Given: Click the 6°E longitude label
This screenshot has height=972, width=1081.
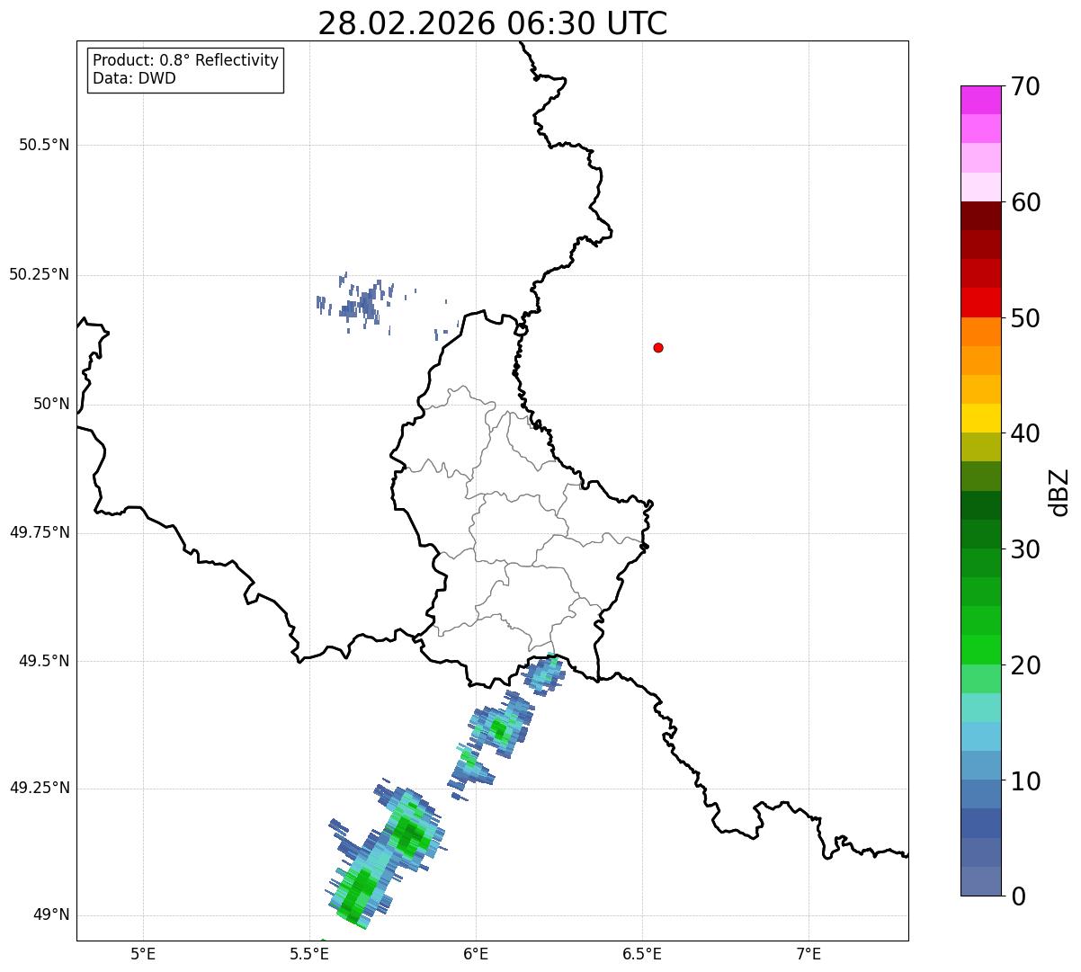Looking at the screenshot, I should coord(476,953).
